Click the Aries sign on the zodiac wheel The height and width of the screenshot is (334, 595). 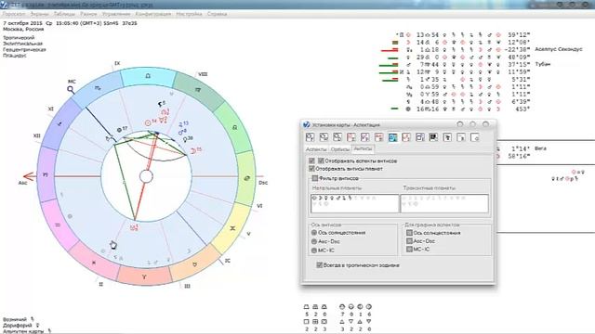tap(144, 276)
